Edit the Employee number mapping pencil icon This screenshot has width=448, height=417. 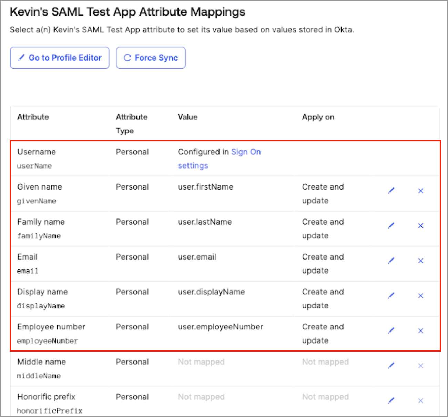391,330
